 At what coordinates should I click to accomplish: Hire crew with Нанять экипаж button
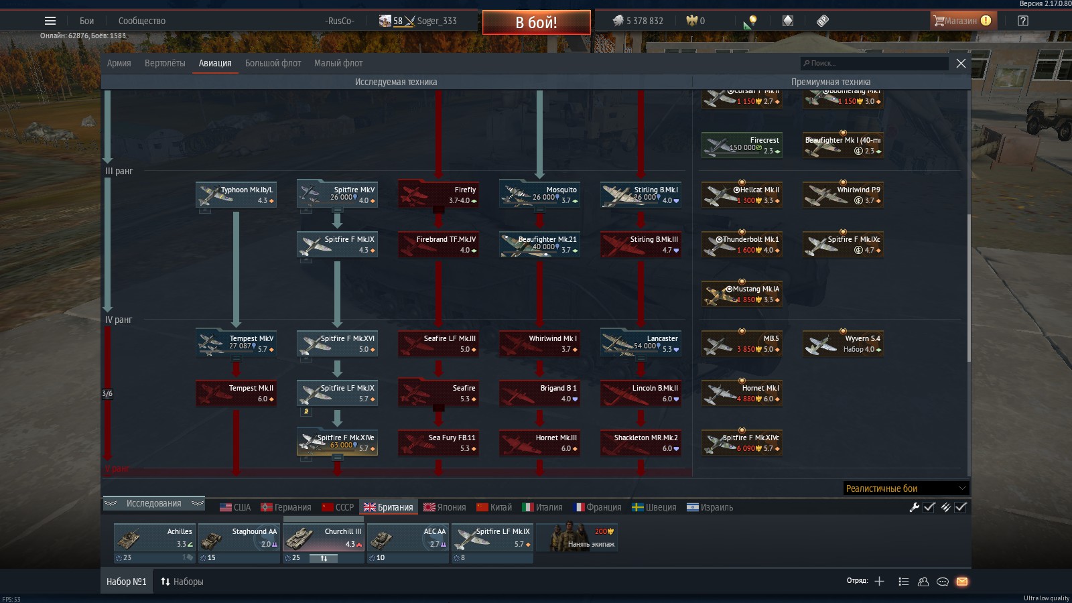point(577,537)
